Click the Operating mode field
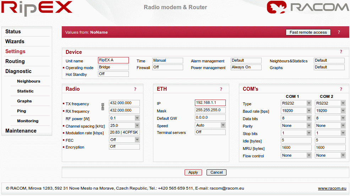This screenshot has height=196, width=350. point(113,67)
